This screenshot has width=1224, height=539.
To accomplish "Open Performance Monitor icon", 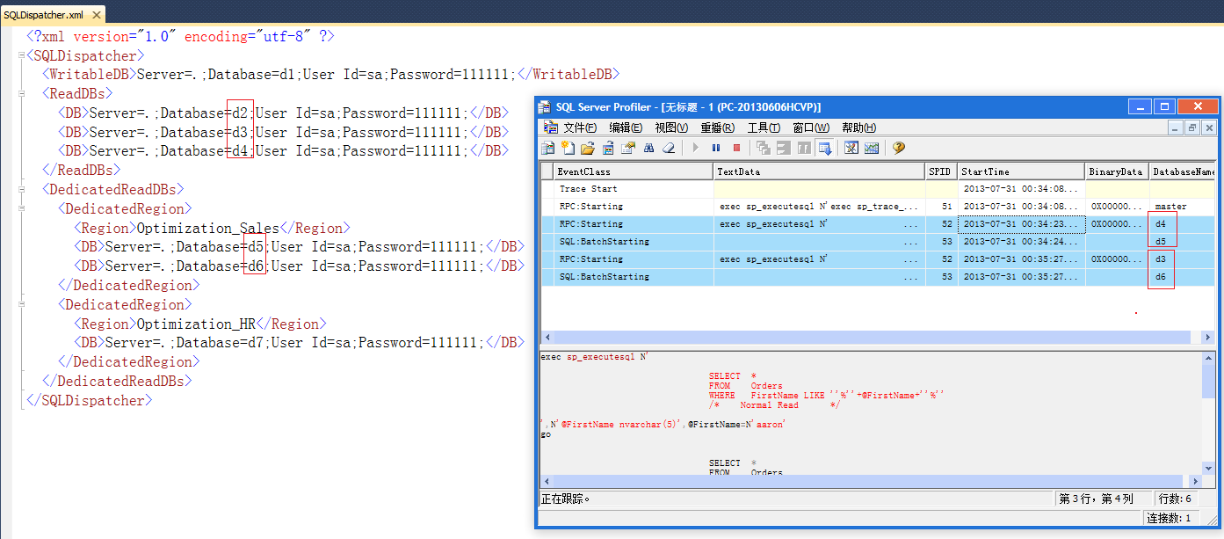I will point(871,148).
